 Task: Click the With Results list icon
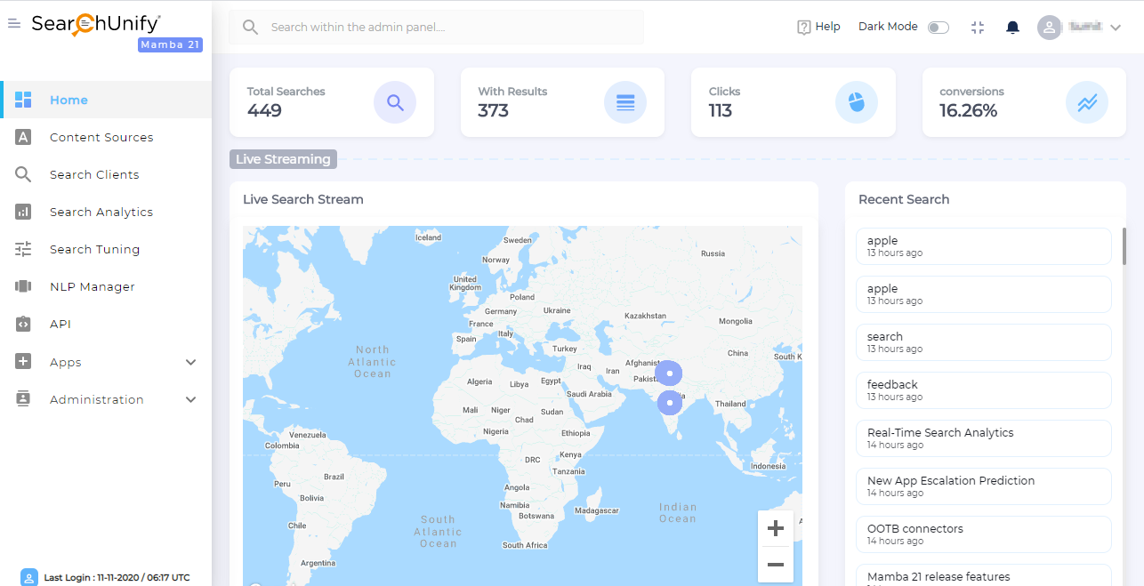click(625, 102)
